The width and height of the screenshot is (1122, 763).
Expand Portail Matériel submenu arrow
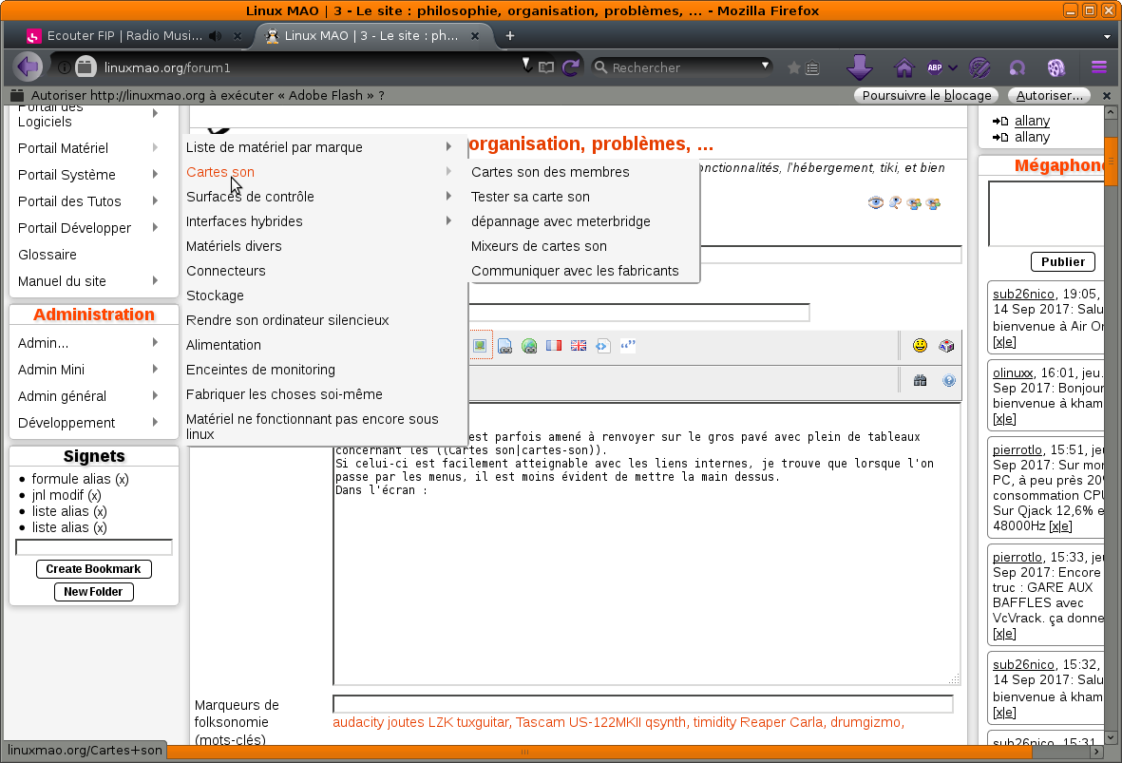[x=155, y=147]
